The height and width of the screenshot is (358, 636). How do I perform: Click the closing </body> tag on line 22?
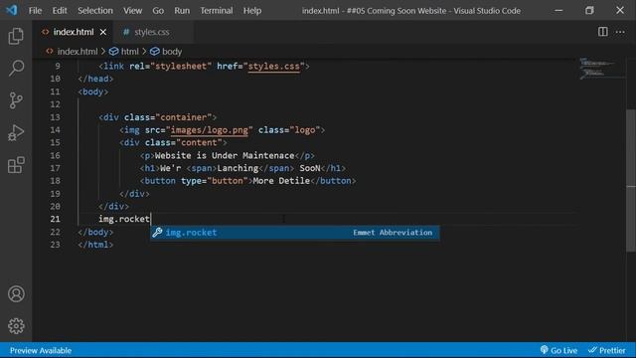pyautogui.click(x=95, y=232)
